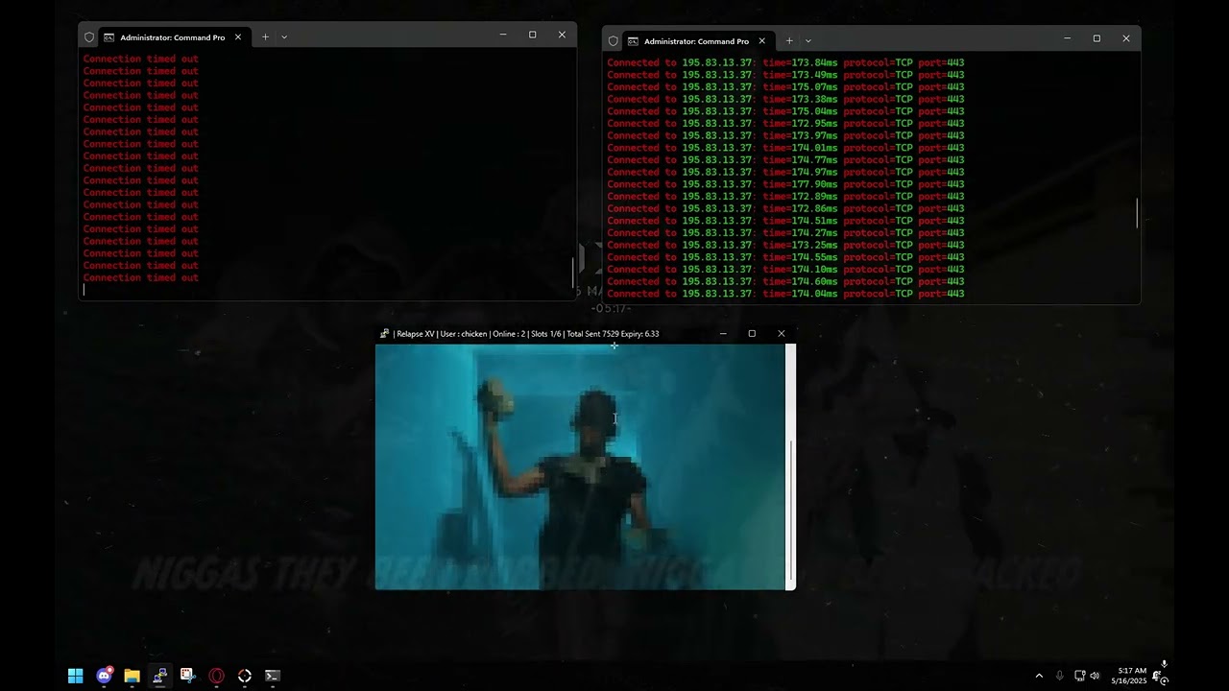Open the volume speaker tray icon
The height and width of the screenshot is (691, 1229).
click(1095, 676)
